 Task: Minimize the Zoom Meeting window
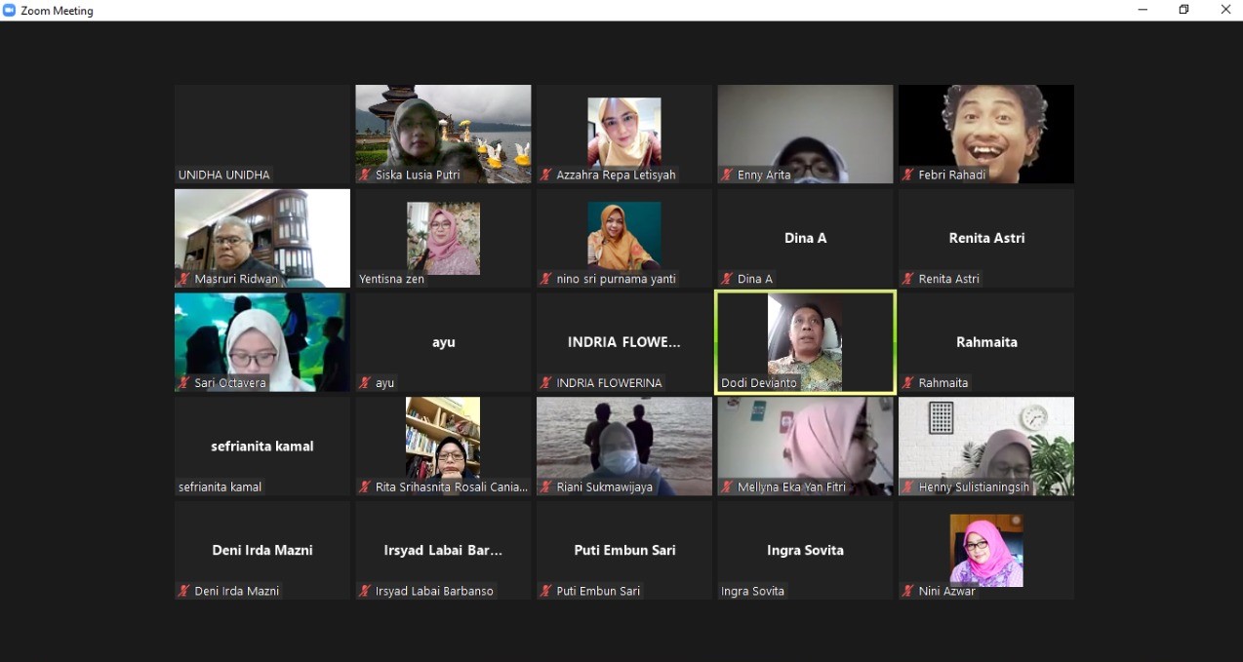[1143, 10]
